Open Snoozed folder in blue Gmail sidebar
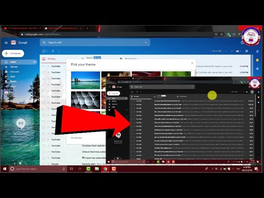This screenshot has width=264, height=198. [x=15, y=72]
